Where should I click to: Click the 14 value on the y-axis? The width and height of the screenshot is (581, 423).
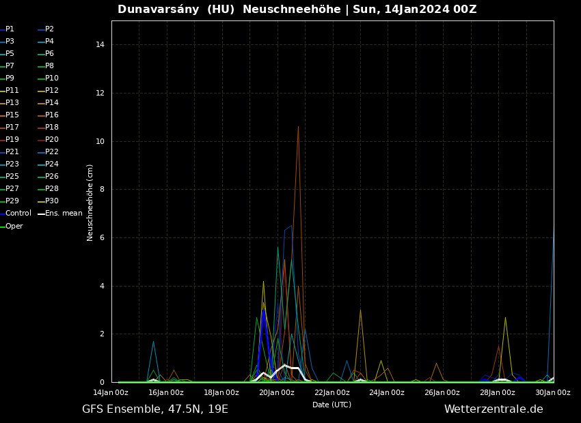[100, 45]
